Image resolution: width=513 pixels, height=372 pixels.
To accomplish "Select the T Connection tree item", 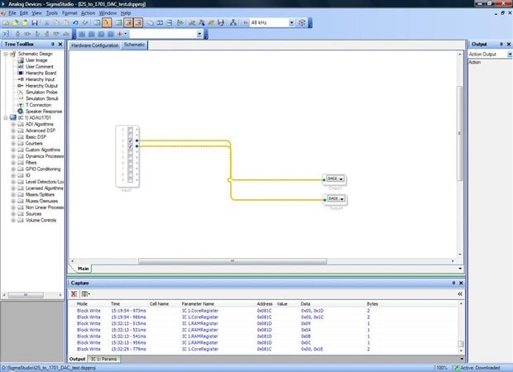I will [x=38, y=105].
